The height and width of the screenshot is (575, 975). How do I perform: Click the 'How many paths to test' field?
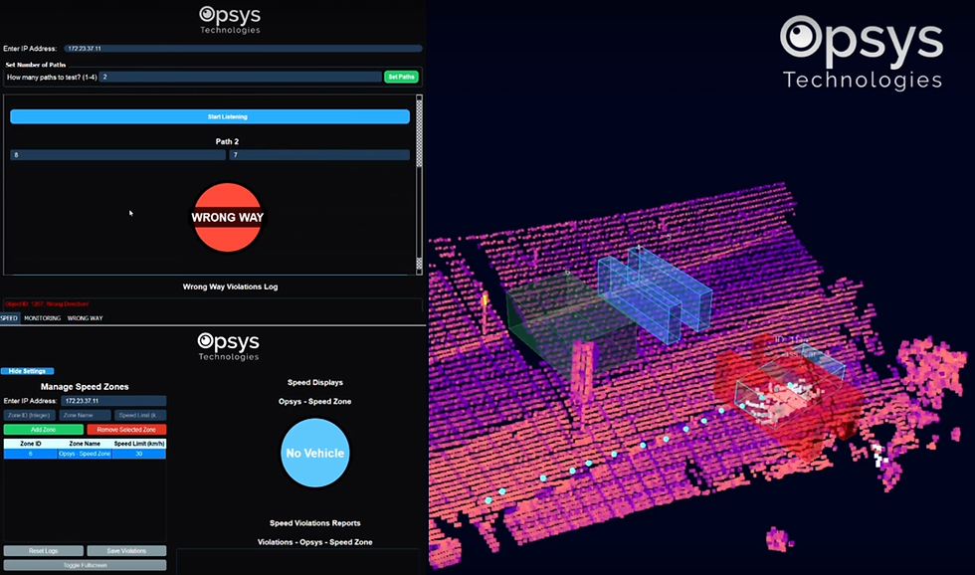(240, 77)
